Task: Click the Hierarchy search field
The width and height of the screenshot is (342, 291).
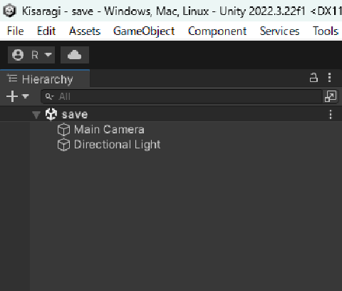Action: (x=182, y=96)
